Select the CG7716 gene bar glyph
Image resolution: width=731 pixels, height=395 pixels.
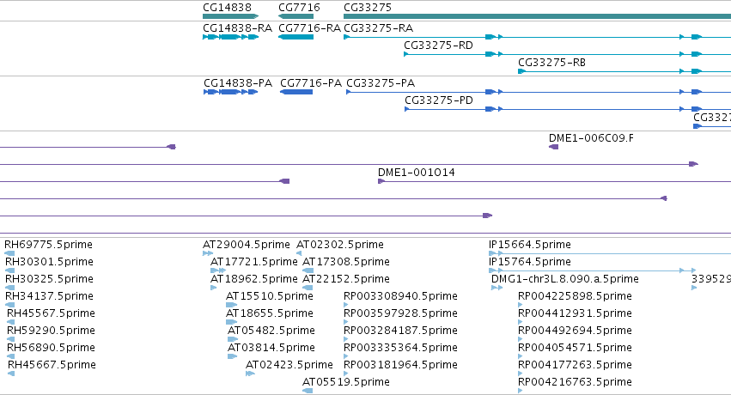click(x=295, y=16)
